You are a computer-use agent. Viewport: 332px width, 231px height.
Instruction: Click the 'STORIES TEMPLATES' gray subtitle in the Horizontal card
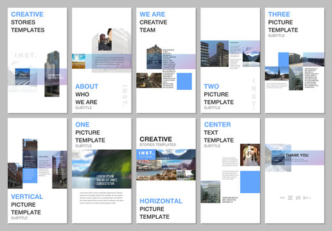tap(158, 145)
